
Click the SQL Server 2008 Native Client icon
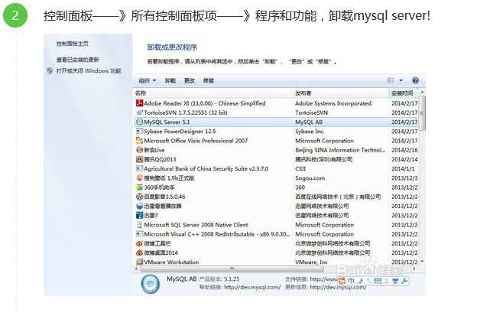[140, 225]
